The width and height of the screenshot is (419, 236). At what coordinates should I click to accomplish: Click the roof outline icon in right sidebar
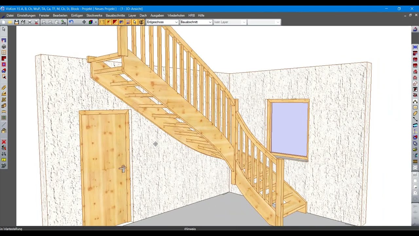[415, 102]
